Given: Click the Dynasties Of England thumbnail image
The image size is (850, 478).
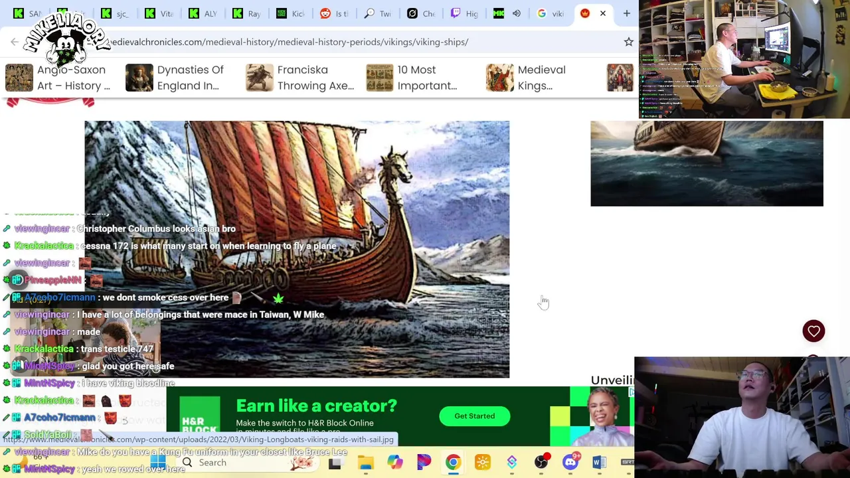Looking at the screenshot, I should coord(139,78).
